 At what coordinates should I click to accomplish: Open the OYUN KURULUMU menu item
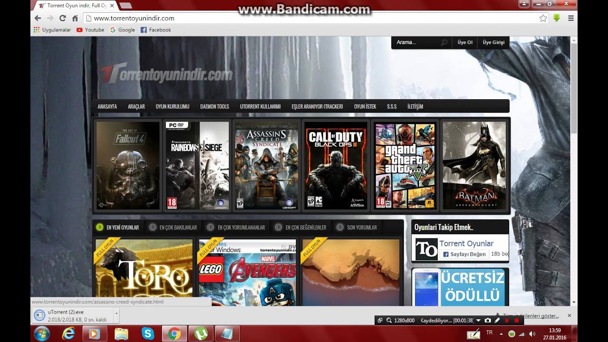[172, 106]
